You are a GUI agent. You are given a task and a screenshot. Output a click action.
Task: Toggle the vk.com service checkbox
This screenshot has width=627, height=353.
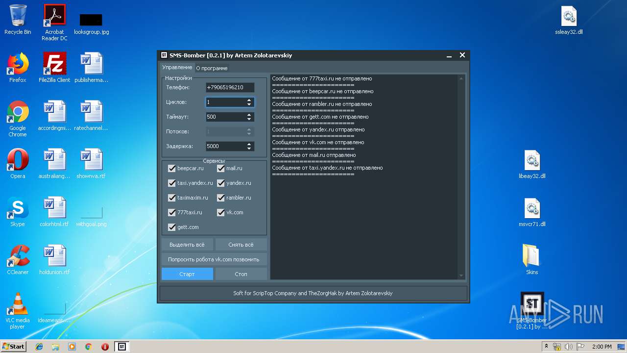point(221,212)
